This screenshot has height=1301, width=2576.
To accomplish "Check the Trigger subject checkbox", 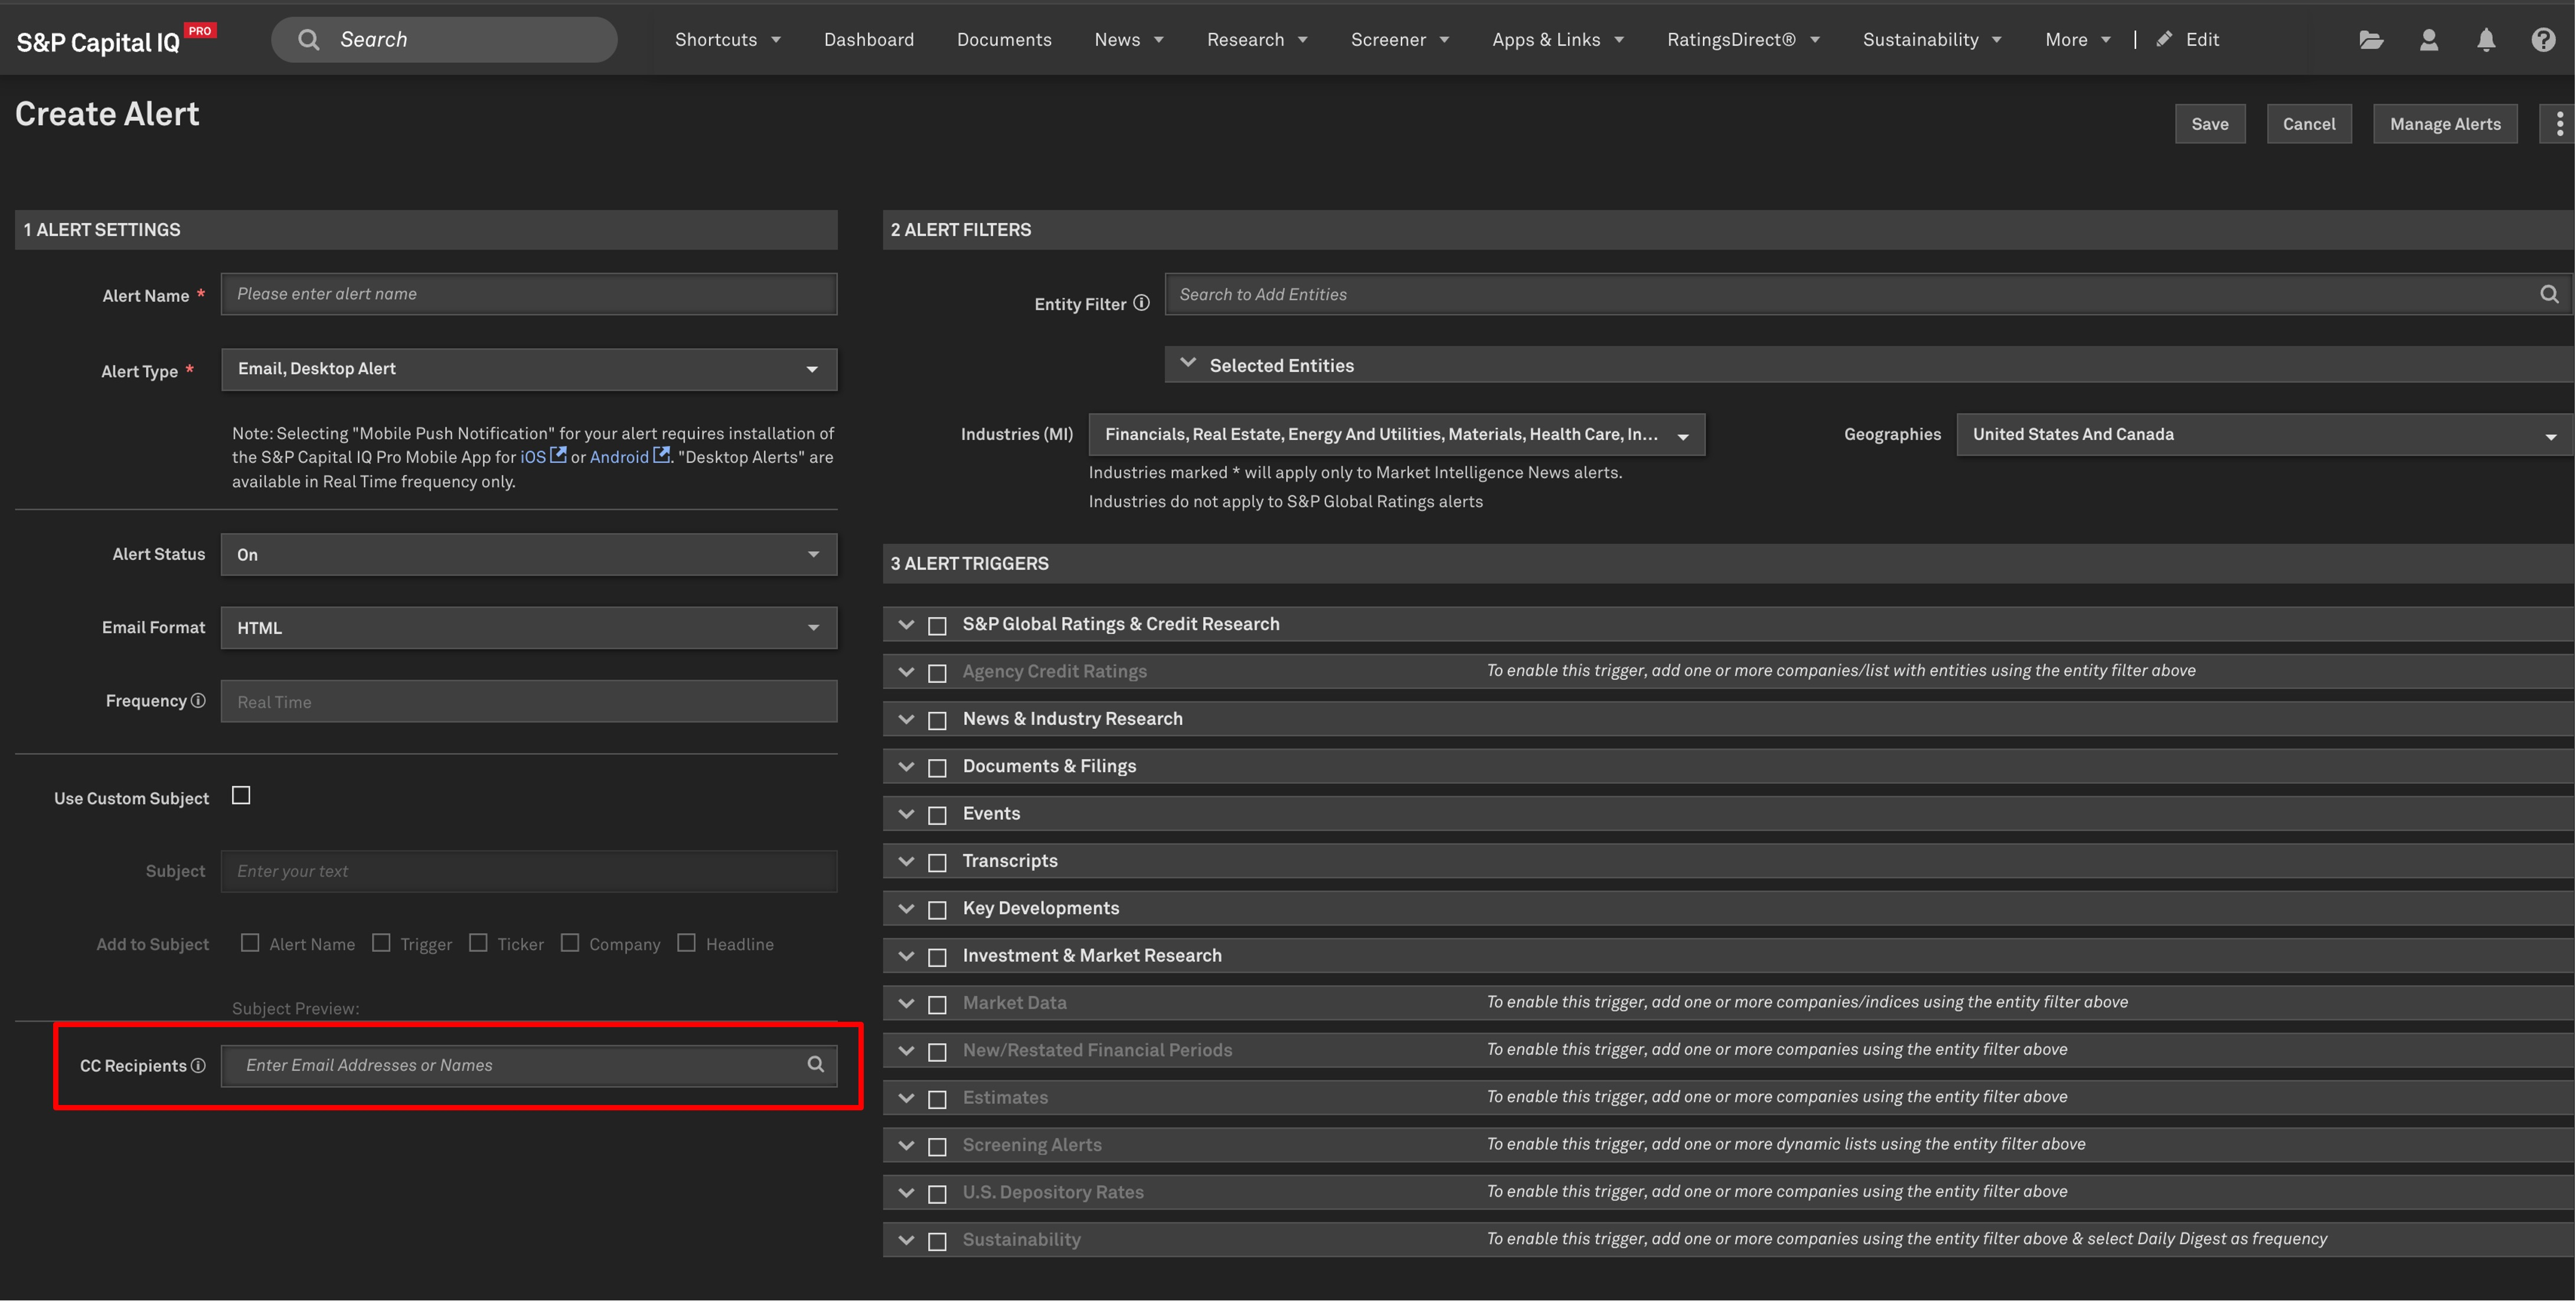I will point(381,943).
